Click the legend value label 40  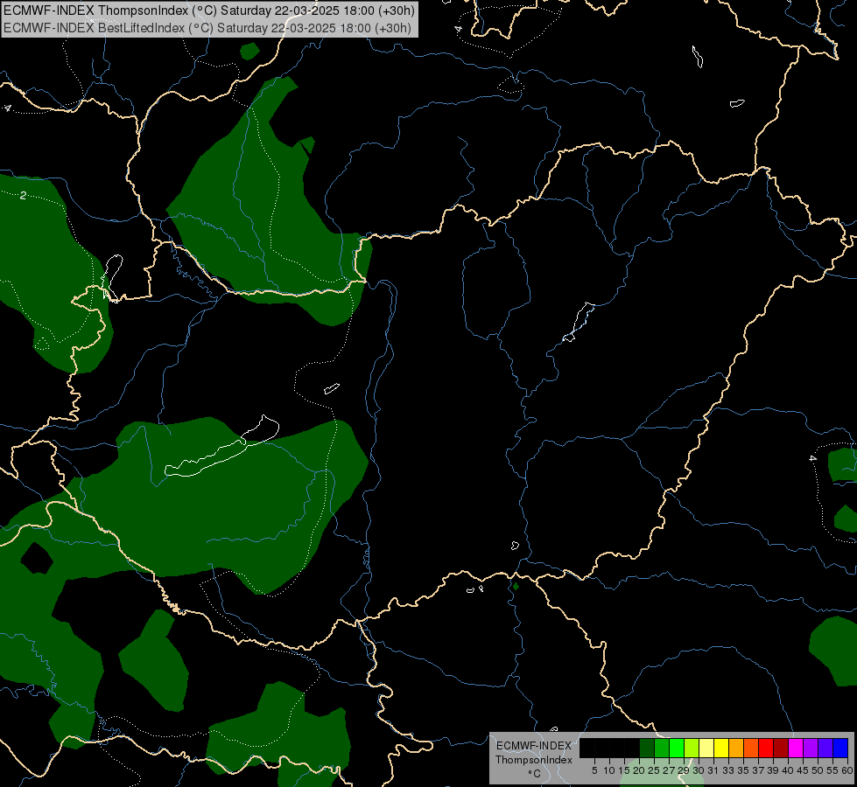(788, 770)
